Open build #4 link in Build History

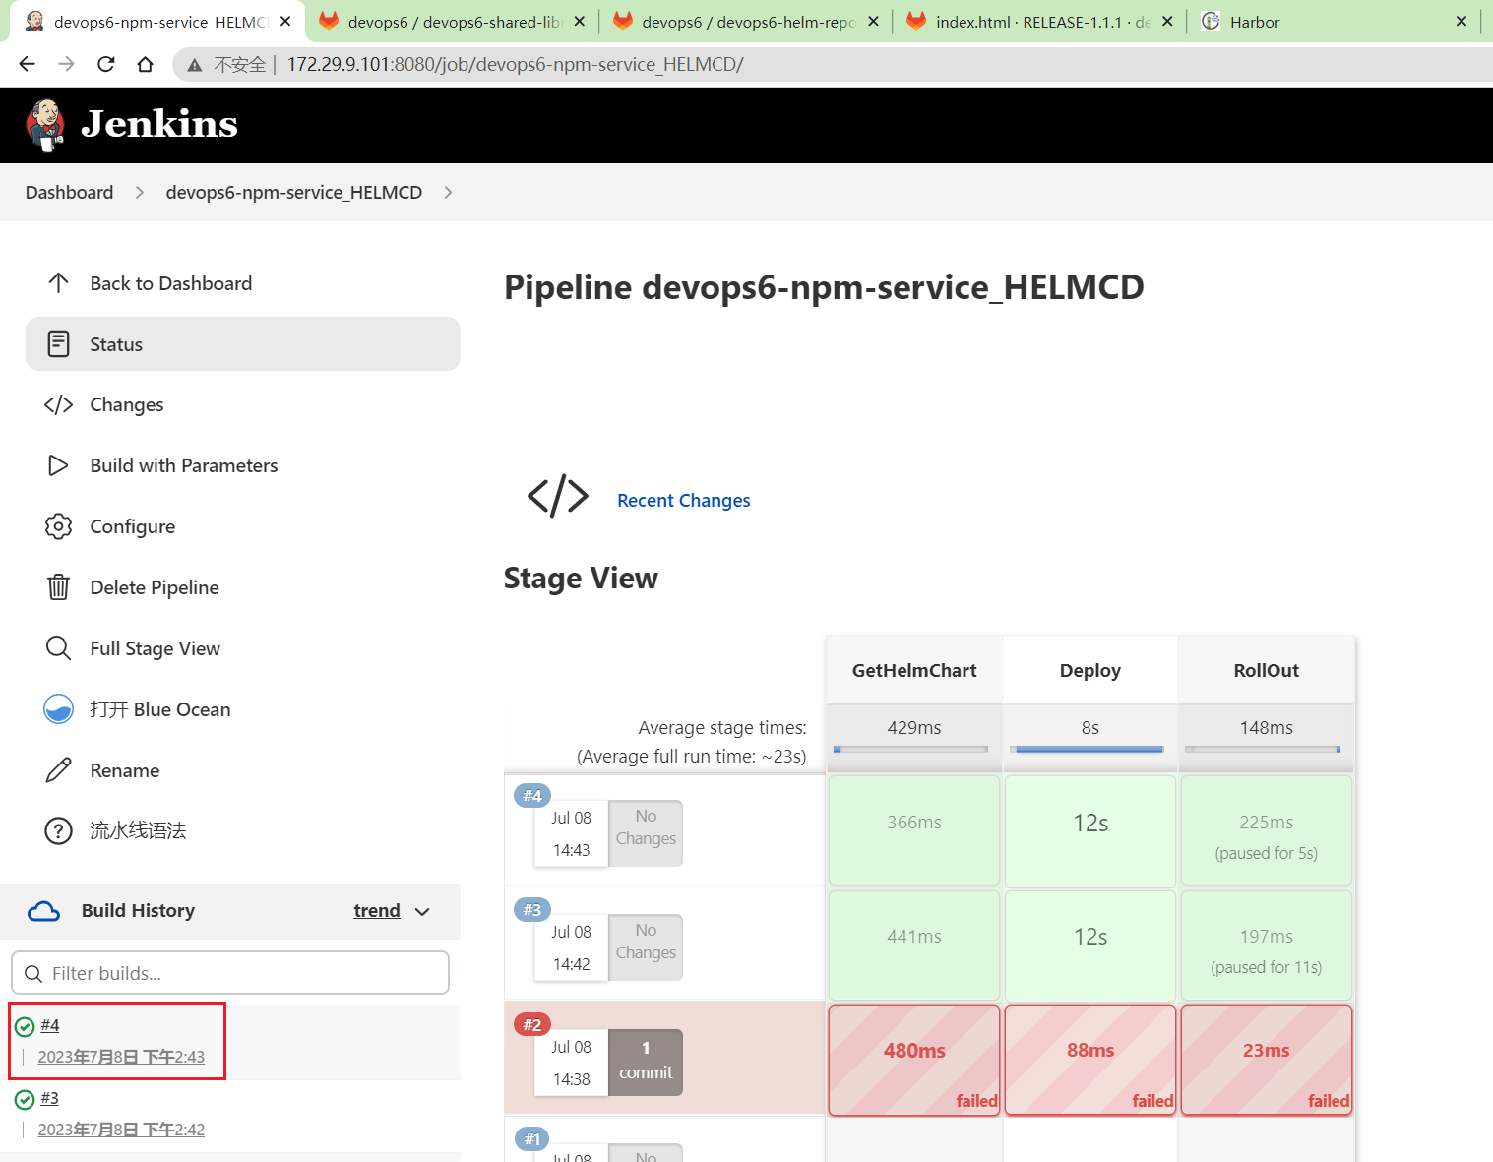click(x=50, y=1025)
